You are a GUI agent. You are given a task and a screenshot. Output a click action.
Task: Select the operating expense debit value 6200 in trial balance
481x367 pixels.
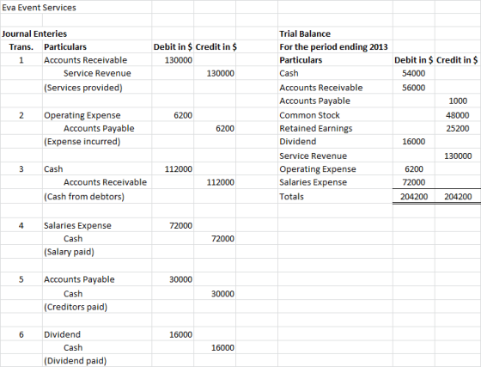tap(414, 169)
